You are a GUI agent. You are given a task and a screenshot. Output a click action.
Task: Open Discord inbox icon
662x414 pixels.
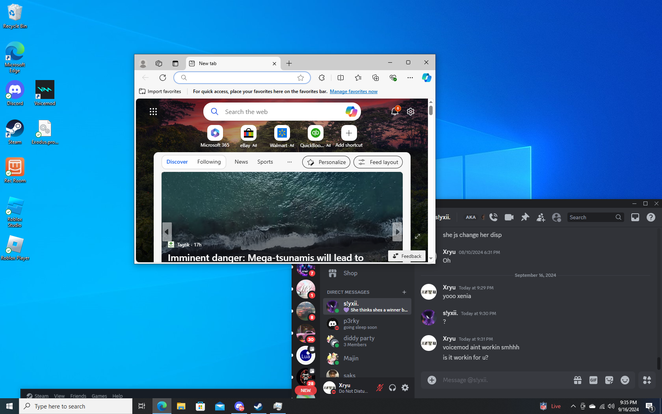click(635, 217)
